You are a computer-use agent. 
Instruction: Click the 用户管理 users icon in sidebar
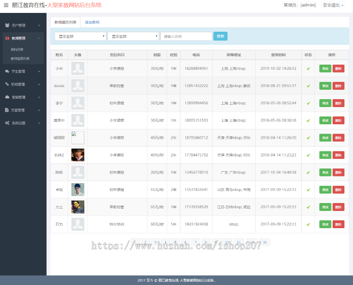pyautogui.click(x=7, y=25)
